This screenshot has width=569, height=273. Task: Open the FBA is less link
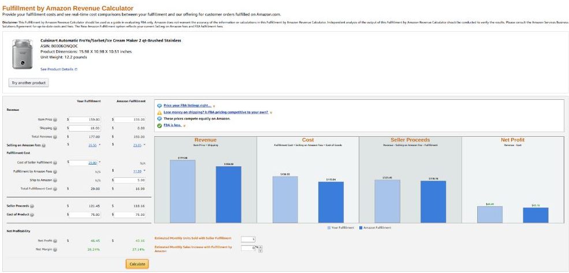click(x=172, y=125)
